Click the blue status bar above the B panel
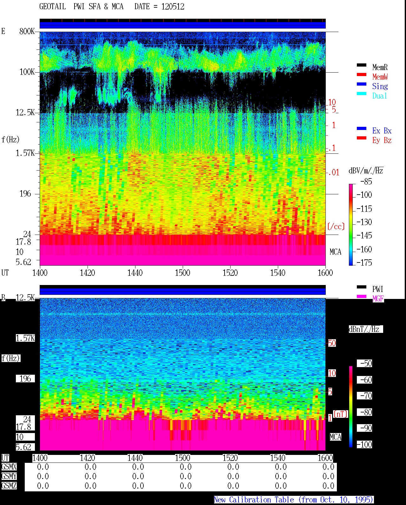Viewport: 406px width, 505px height. click(182, 291)
